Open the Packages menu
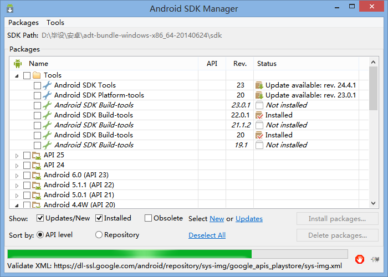Viewport: 388px width, 277px height. (x=23, y=23)
